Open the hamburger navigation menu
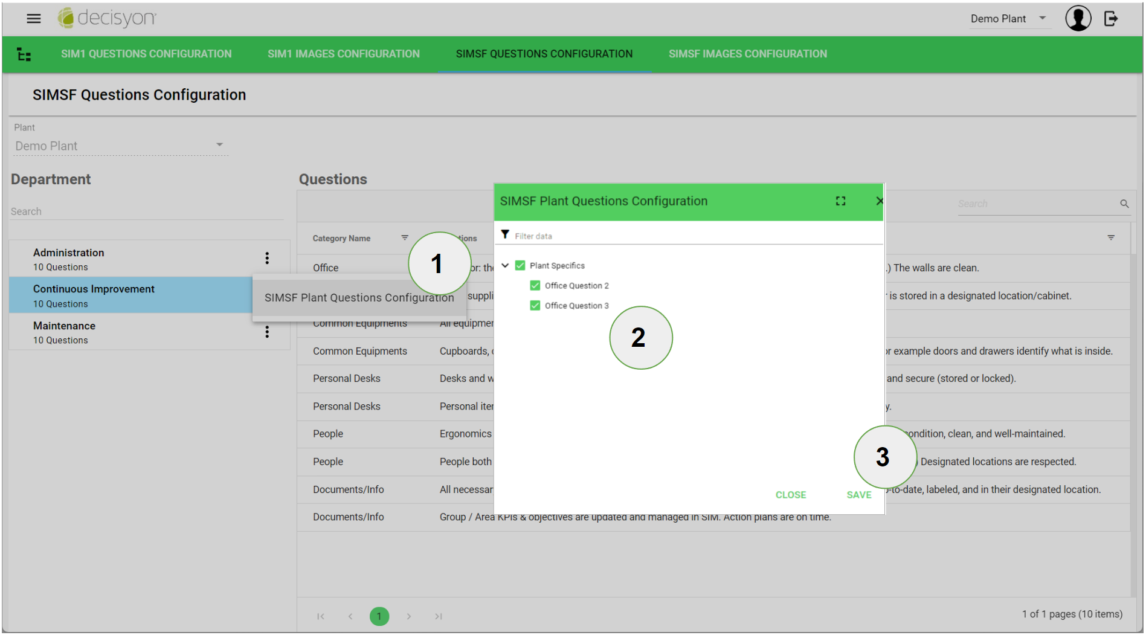Viewport: 1146px width, 635px height. (x=34, y=19)
